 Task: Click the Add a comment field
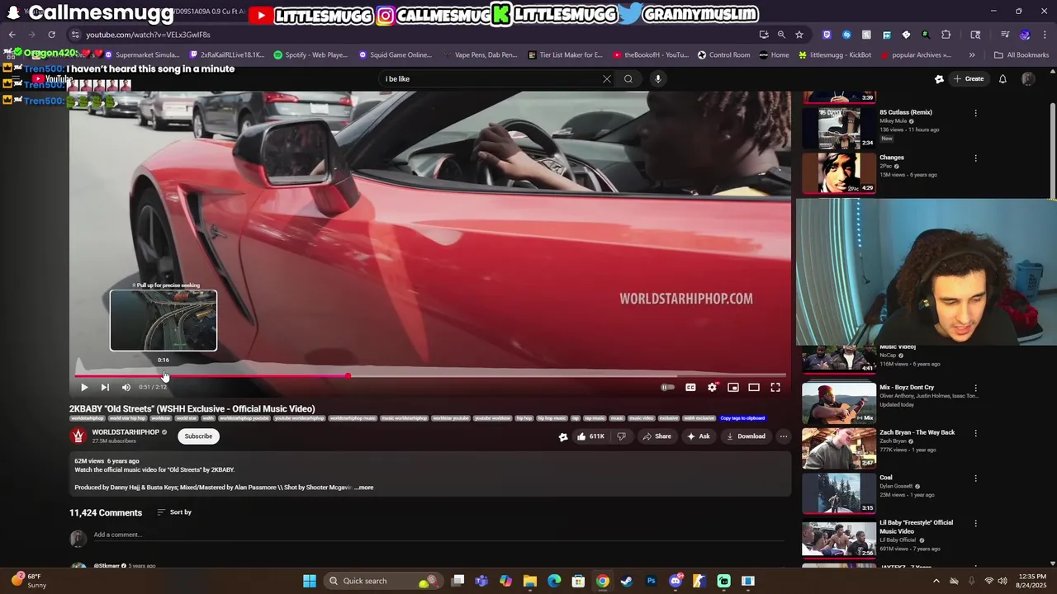(x=438, y=535)
